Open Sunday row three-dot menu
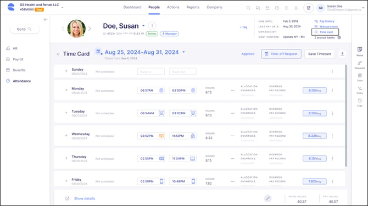This screenshot has width=368, height=206. pos(332,71)
